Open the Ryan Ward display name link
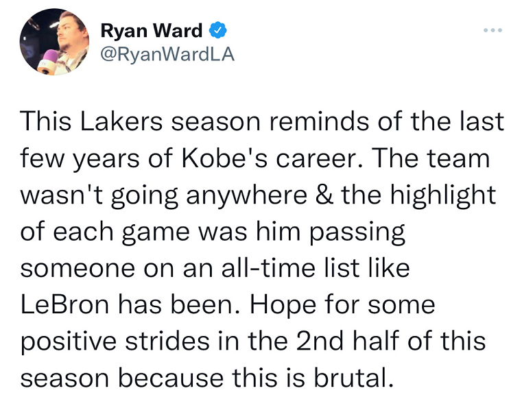 click(151, 30)
